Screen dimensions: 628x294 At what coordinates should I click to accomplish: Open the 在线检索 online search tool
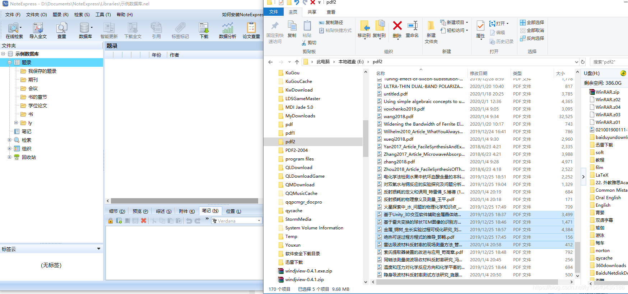(x=14, y=30)
